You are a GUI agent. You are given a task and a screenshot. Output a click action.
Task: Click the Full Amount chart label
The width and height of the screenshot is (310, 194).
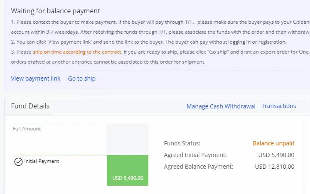(x=27, y=129)
